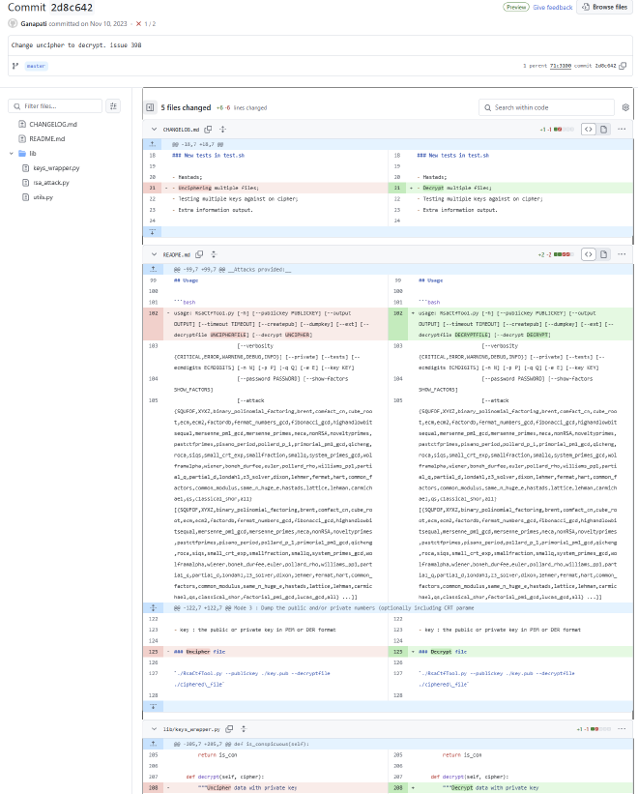The image size is (638, 794).
Task: Click the Search within code field
Action: 546,107
